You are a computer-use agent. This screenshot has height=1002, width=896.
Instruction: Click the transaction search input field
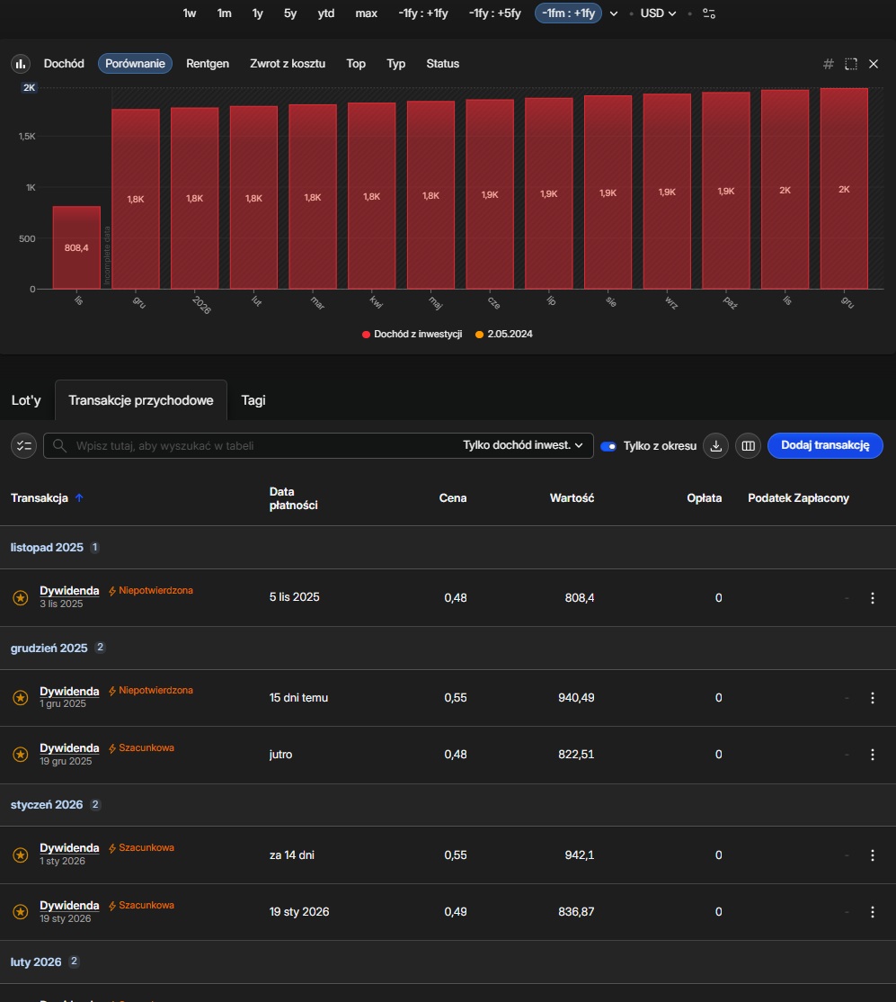pos(252,445)
